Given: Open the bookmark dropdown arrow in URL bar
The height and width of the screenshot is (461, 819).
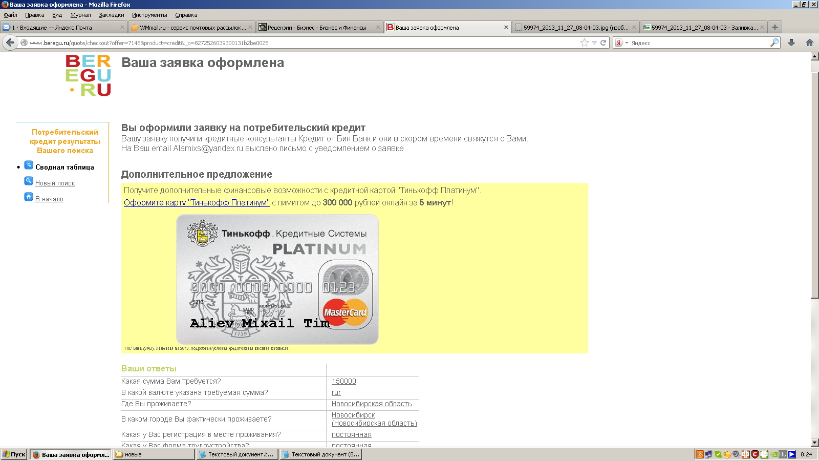Looking at the screenshot, I should (594, 43).
